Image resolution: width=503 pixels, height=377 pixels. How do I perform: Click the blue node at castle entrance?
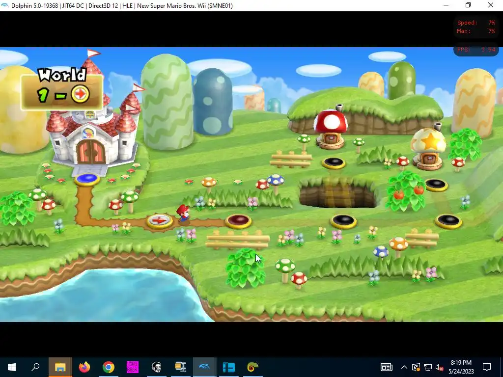(86, 179)
